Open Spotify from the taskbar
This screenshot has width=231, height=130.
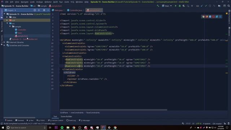pos(62,127)
